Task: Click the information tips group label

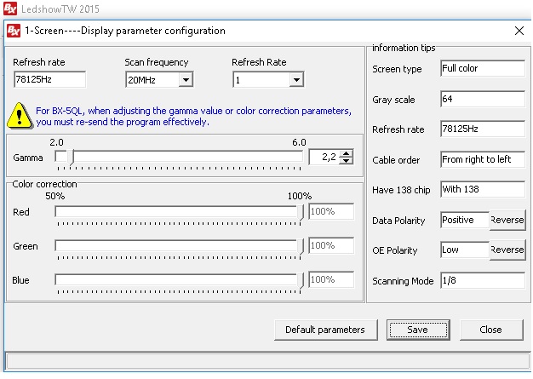Action: pos(404,48)
